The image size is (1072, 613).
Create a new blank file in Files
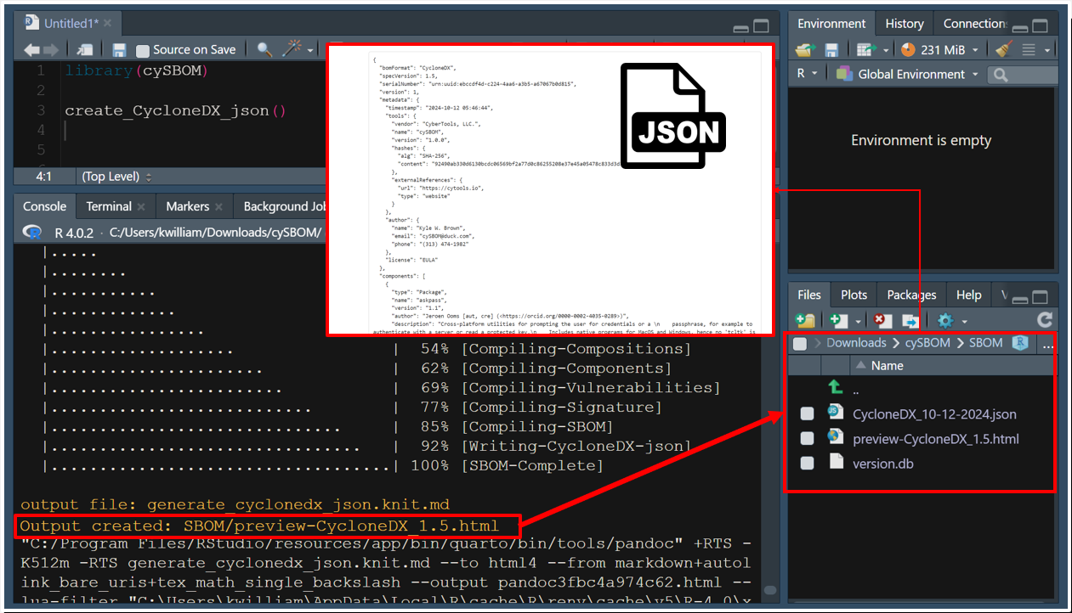[838, 320]
